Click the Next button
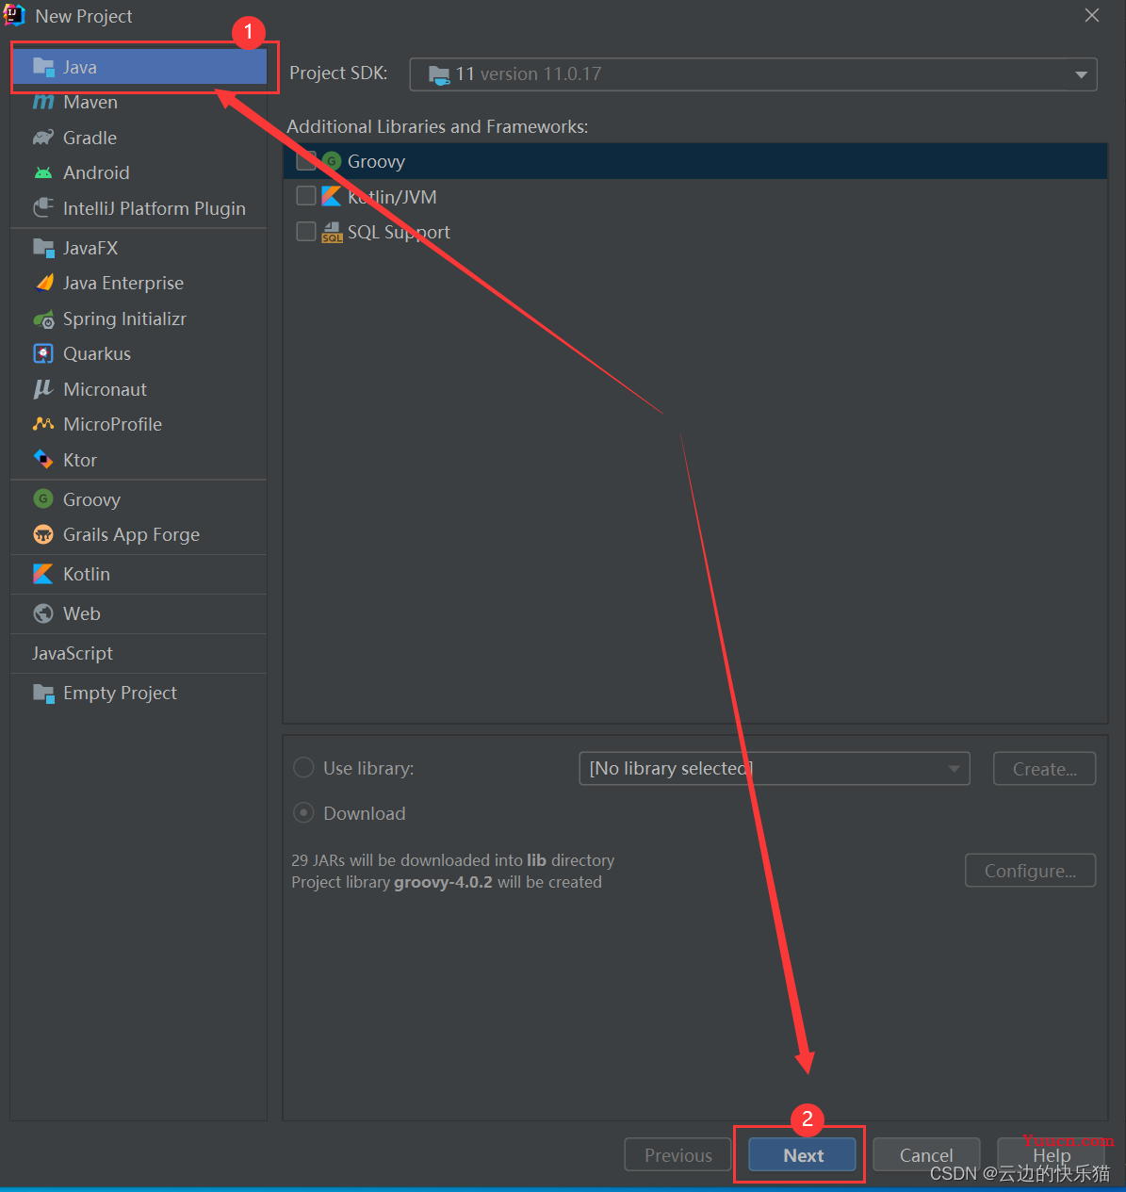This screenshot has width=1126, height=1192. pyautogui.click(x=803, y=1155)
